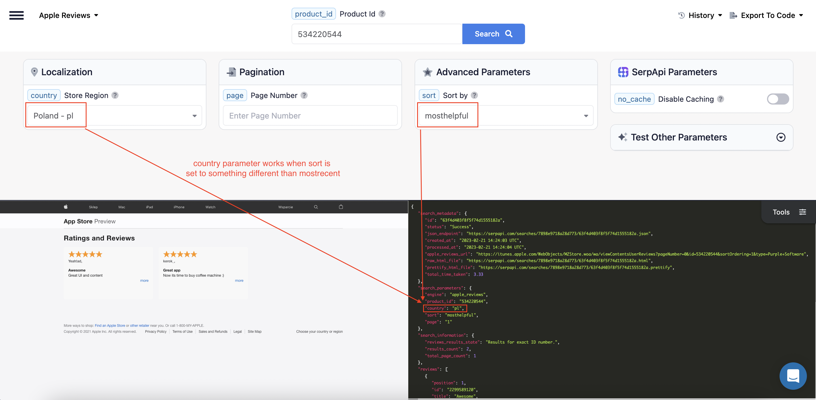Open the hamburger menu
The width and height of the screenshot is (816, 400).
click(x=17, y=15)
